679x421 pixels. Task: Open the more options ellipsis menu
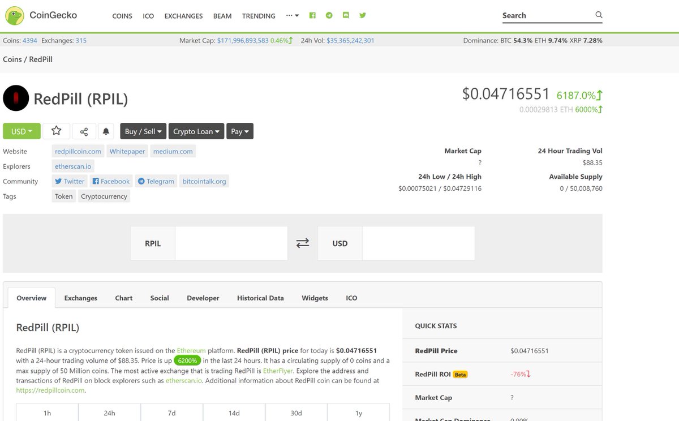293,15
